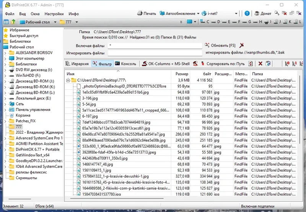Toggle the folder tree panel icon
Screen dimensions: 306x212
coord(6,22)
